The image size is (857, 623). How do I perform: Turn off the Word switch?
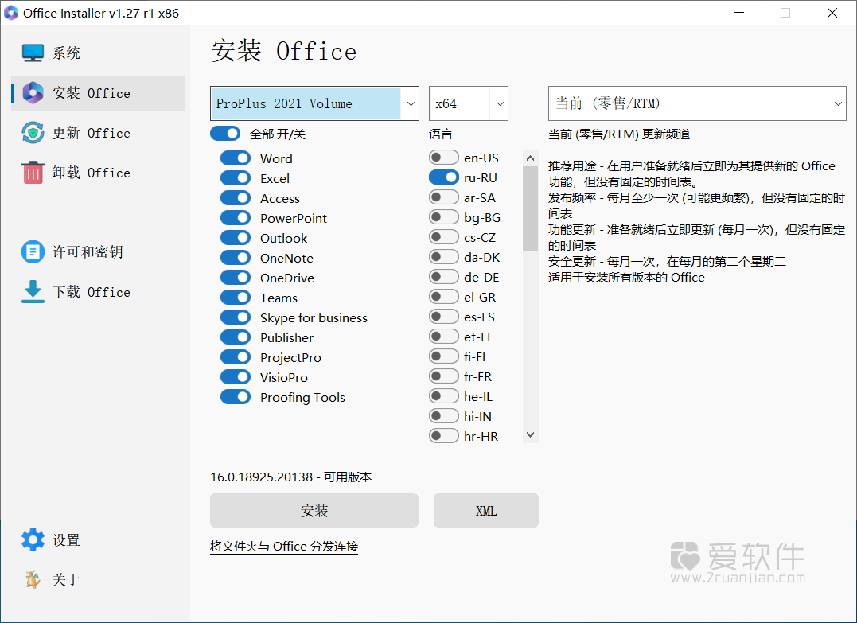[x=236, y=158]
